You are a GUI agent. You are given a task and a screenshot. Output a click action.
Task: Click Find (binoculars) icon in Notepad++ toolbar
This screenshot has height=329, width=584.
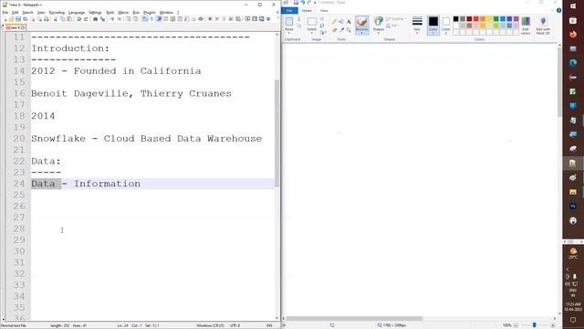(95, 19)
